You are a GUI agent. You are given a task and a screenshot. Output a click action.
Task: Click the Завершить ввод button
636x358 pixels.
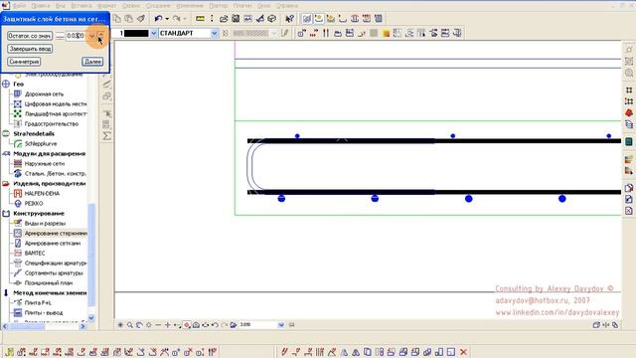pyautogui.click(x=30, y=49)
